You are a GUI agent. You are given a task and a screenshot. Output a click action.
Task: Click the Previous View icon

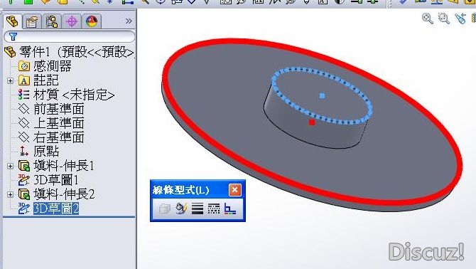[x=460, y=19]
